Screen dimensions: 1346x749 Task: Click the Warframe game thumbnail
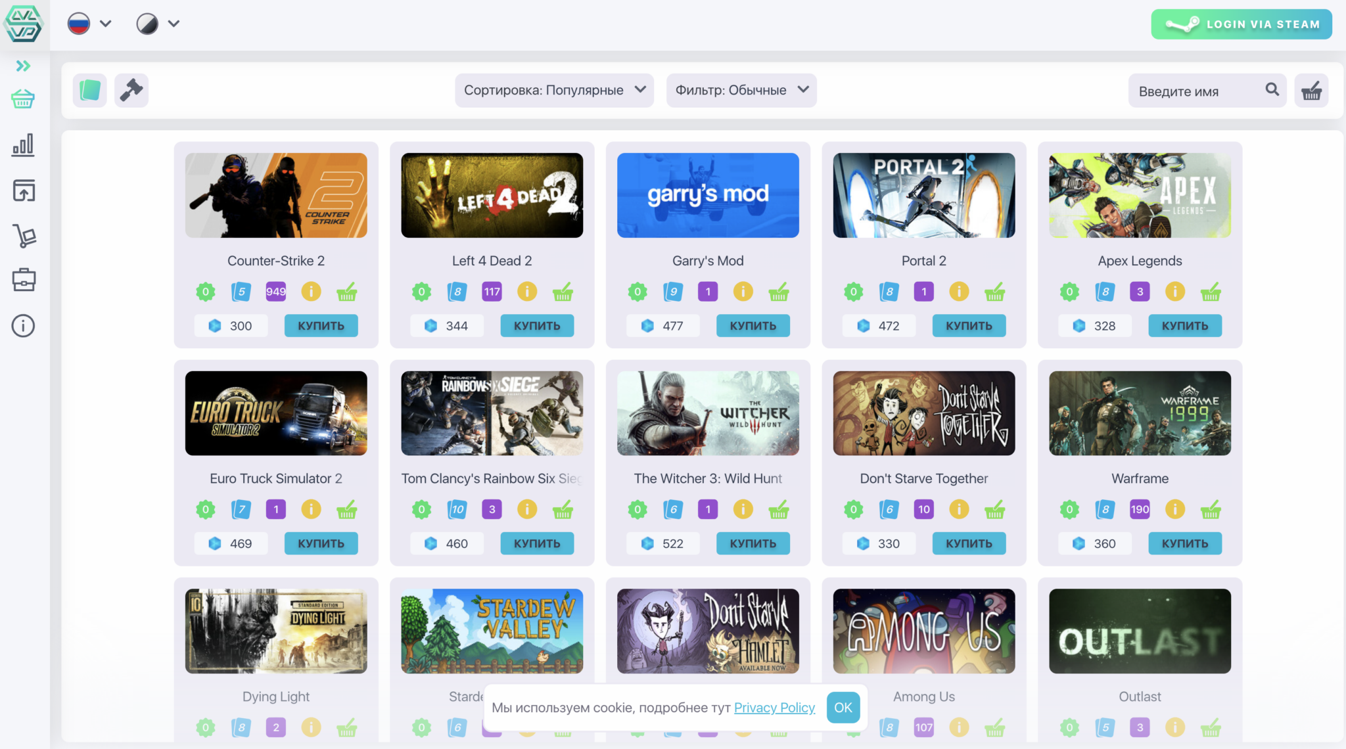pos(1140,413)
